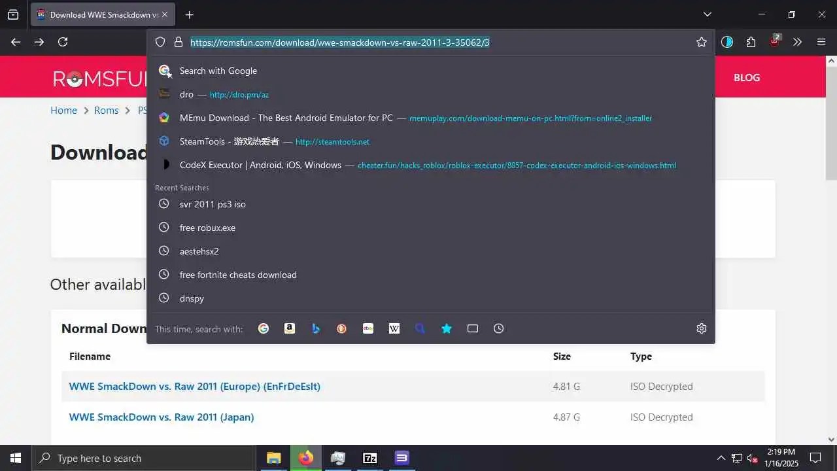This screenshot has width=837, height=471.
Task: Open the Firefox application menu
Action: [821, 42]
